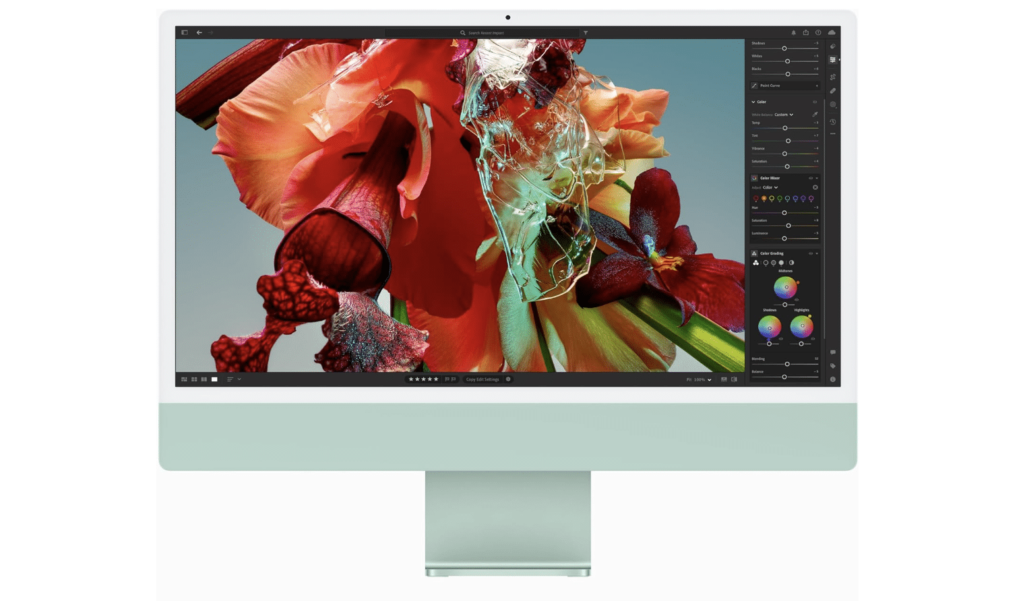This screenshot has height=601, width=1023.
Task: Toggle visibility of the Color Mixer adjustments
Action: (x=811, y=178)
